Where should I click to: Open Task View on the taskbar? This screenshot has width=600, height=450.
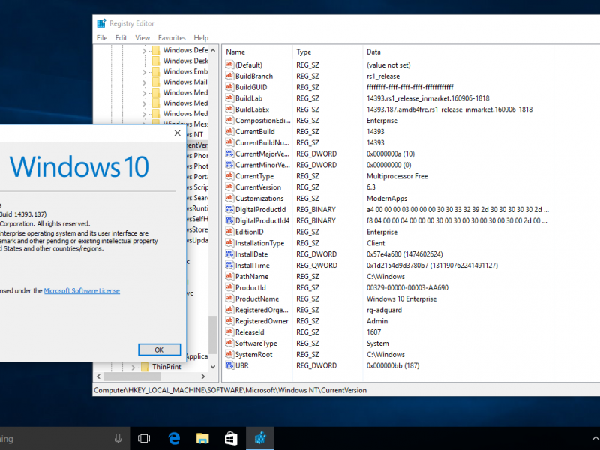click(144, 438)
